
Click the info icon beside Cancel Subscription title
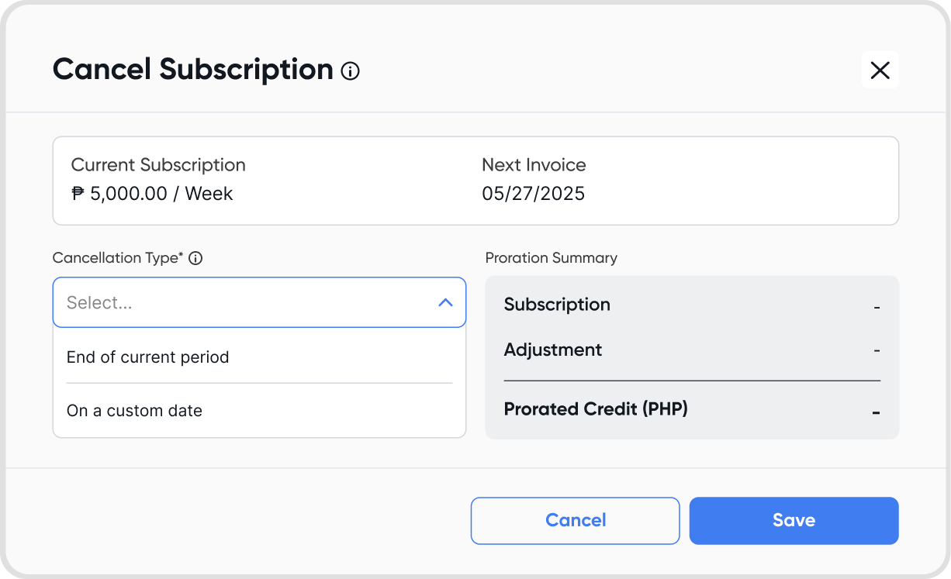click(x=351, y=71)
